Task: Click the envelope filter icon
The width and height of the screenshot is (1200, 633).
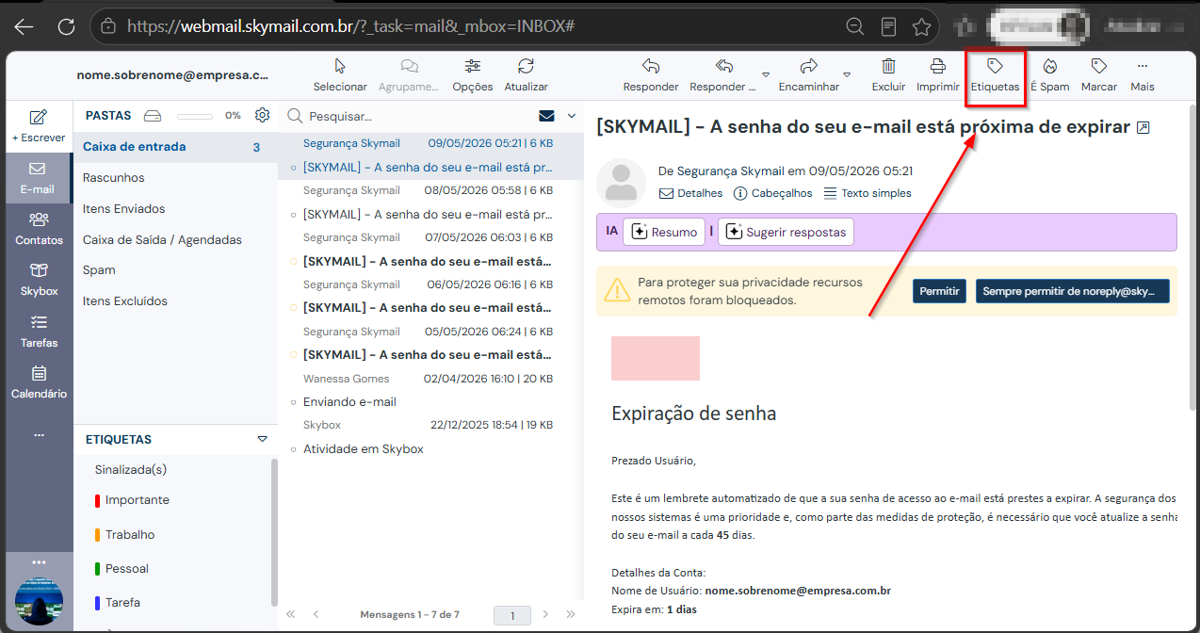Action: pyautogui.click(x=546, y=116)
